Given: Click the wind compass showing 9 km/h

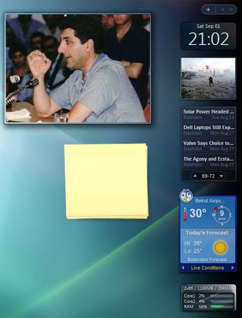Looking at the screenshot, I should click(222, 215).
